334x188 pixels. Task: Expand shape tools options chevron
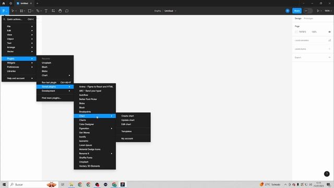pos(32,11)
